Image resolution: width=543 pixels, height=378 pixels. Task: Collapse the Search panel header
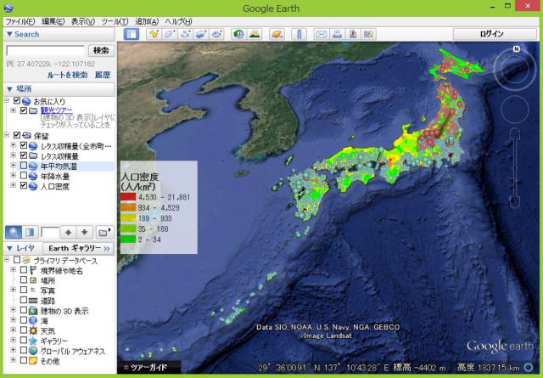coord(8,34)
